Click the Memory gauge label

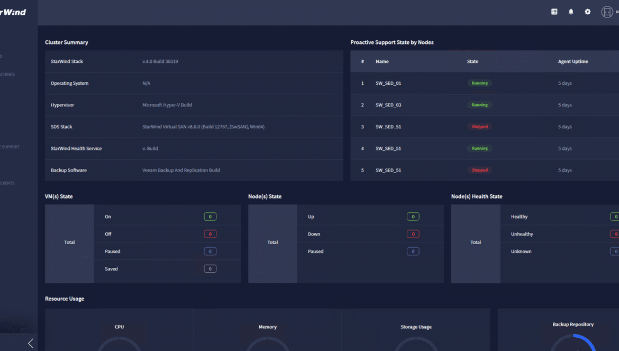coord(268,327)
